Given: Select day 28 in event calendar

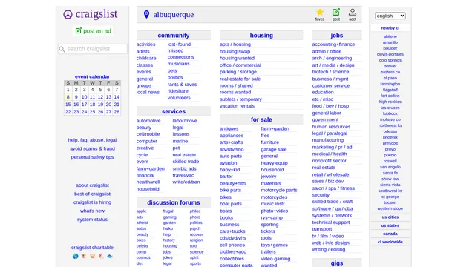Looking at the screenshot, I should (117, 112).
